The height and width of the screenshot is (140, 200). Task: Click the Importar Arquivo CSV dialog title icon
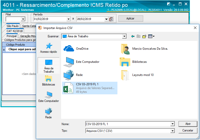(40, 28)
